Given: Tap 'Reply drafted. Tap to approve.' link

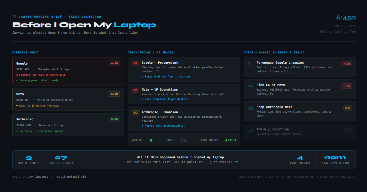Looking at the screenshot, I should [x=166, y=77].
